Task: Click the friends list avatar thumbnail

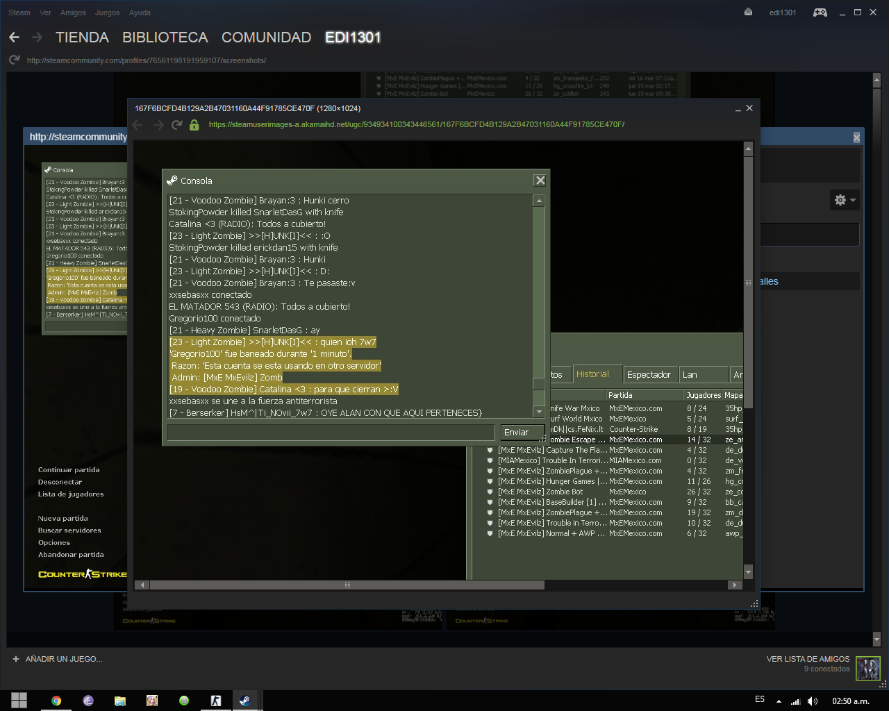Action: click(x=867, y=669)
